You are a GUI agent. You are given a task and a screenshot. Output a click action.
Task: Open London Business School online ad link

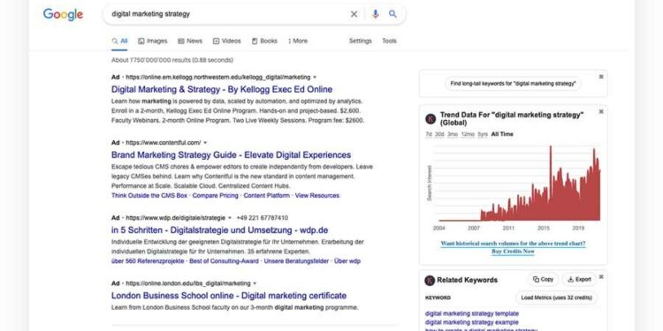pyautogui.click(x=229, y=296)
